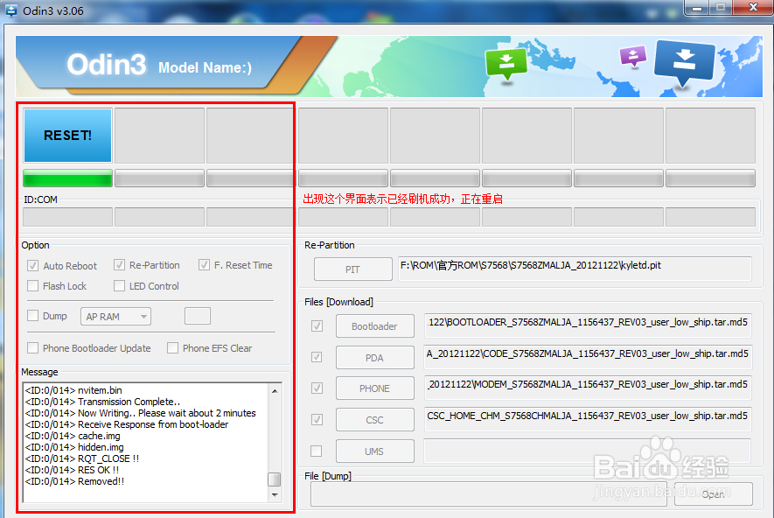Toggle the Auto Reboot checkbox

[33, 266]
